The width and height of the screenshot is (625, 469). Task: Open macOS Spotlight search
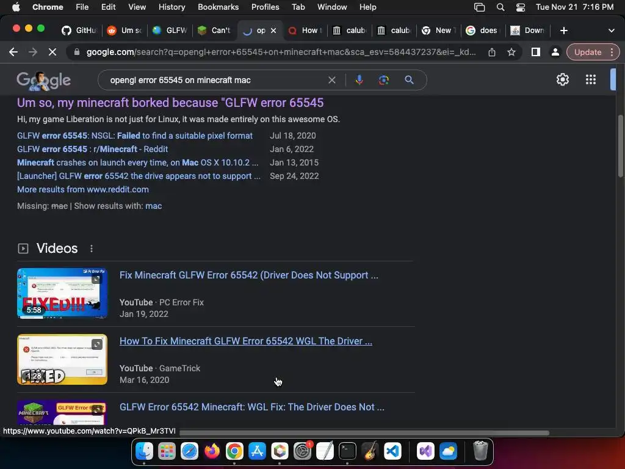[500, 7]
